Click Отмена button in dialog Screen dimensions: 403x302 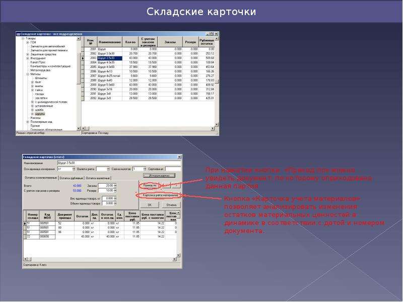pos(171,205)
